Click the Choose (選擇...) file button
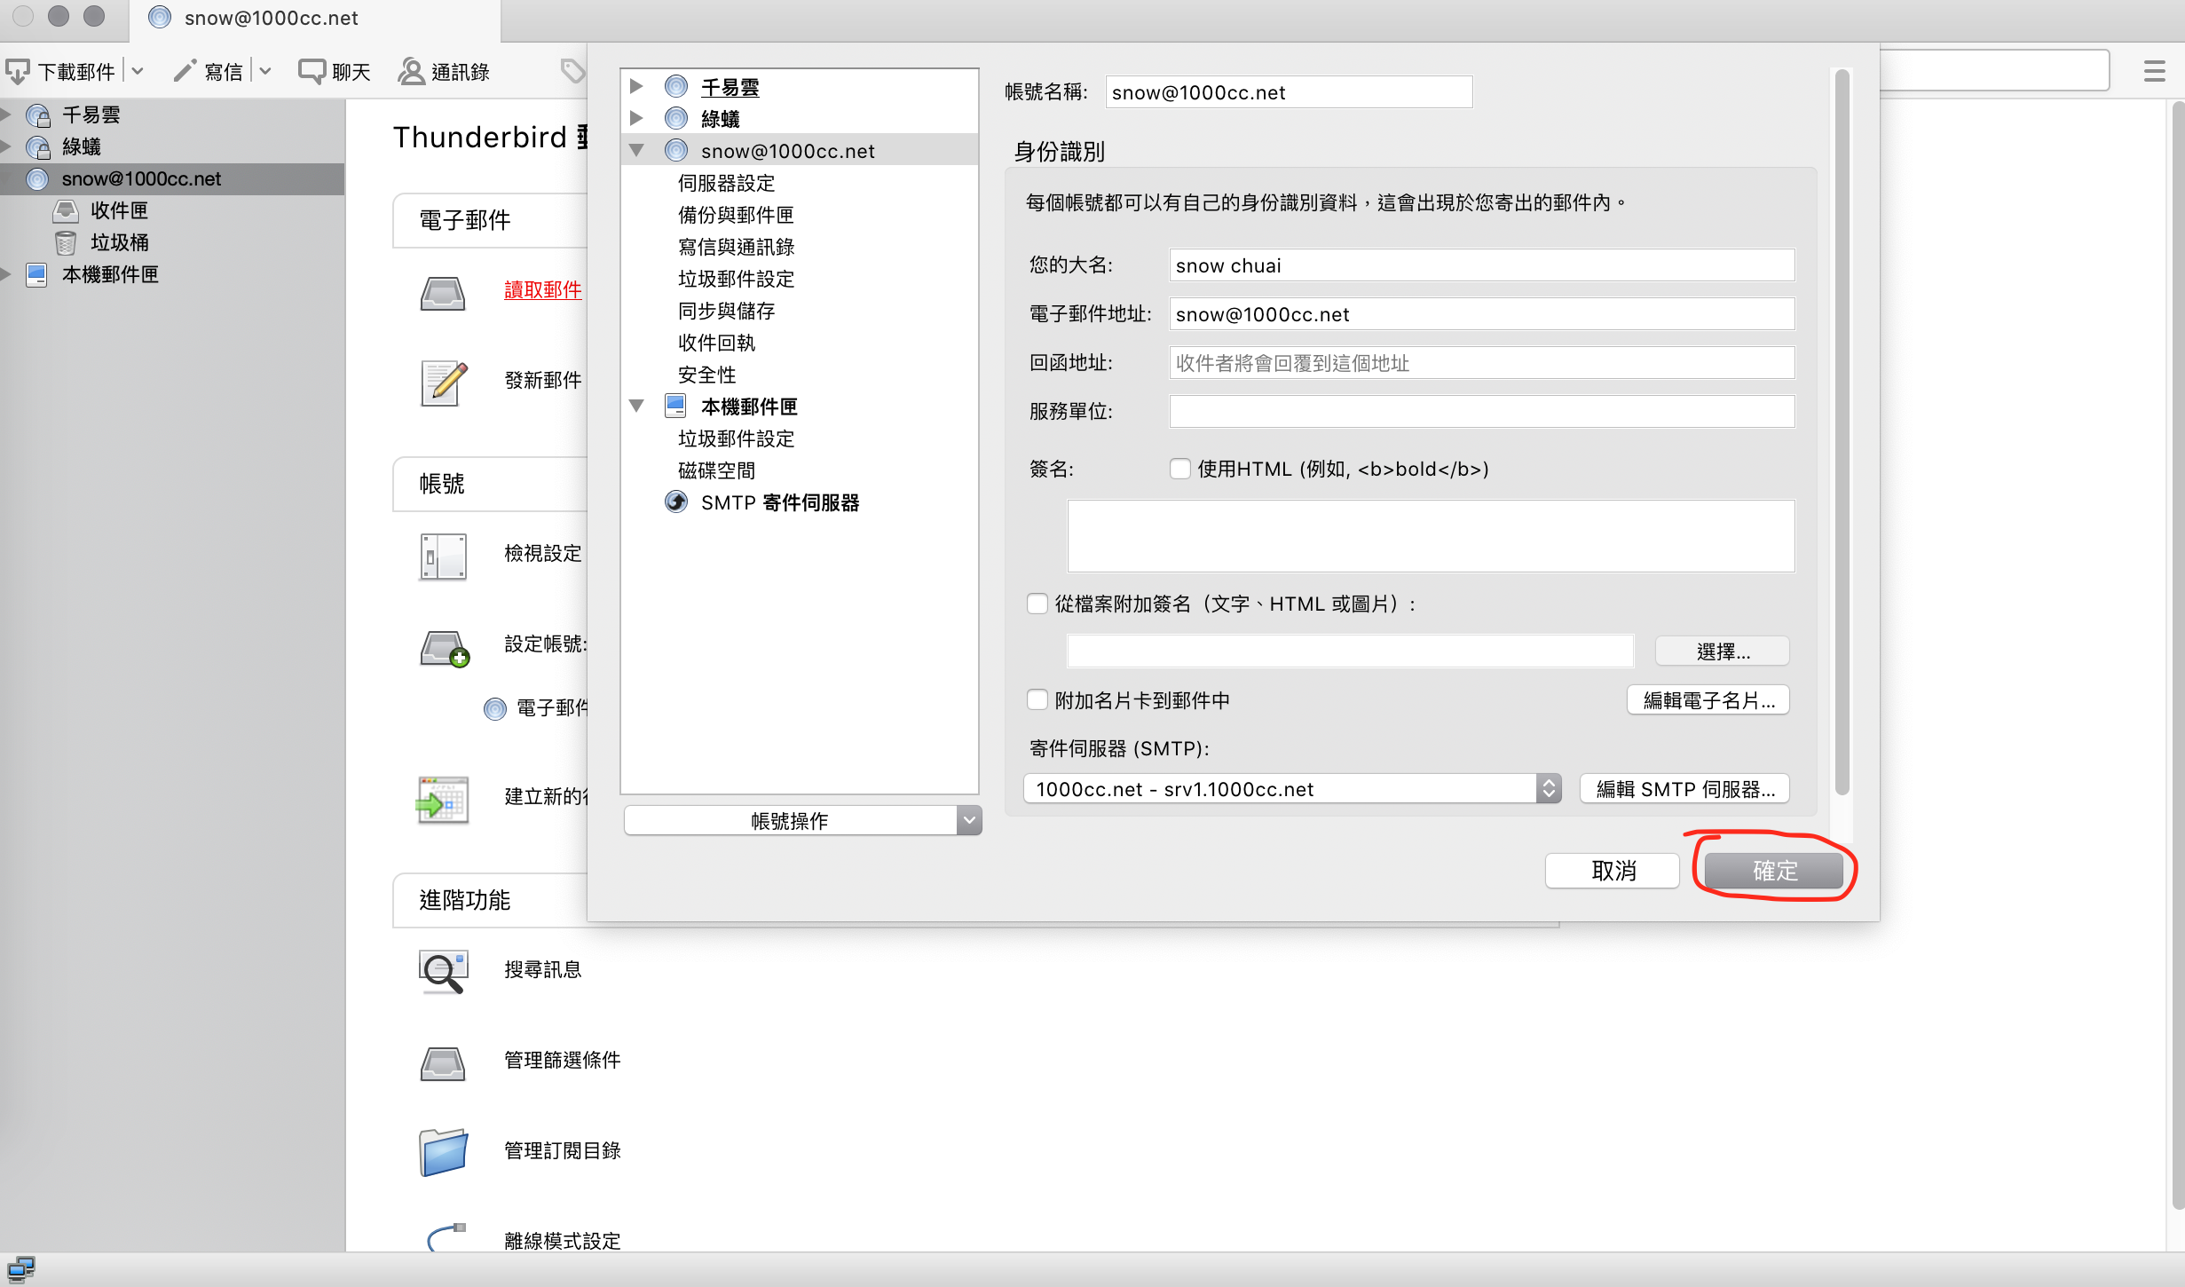This screenshot has height=1287, width=2185. click(1722, 651)
